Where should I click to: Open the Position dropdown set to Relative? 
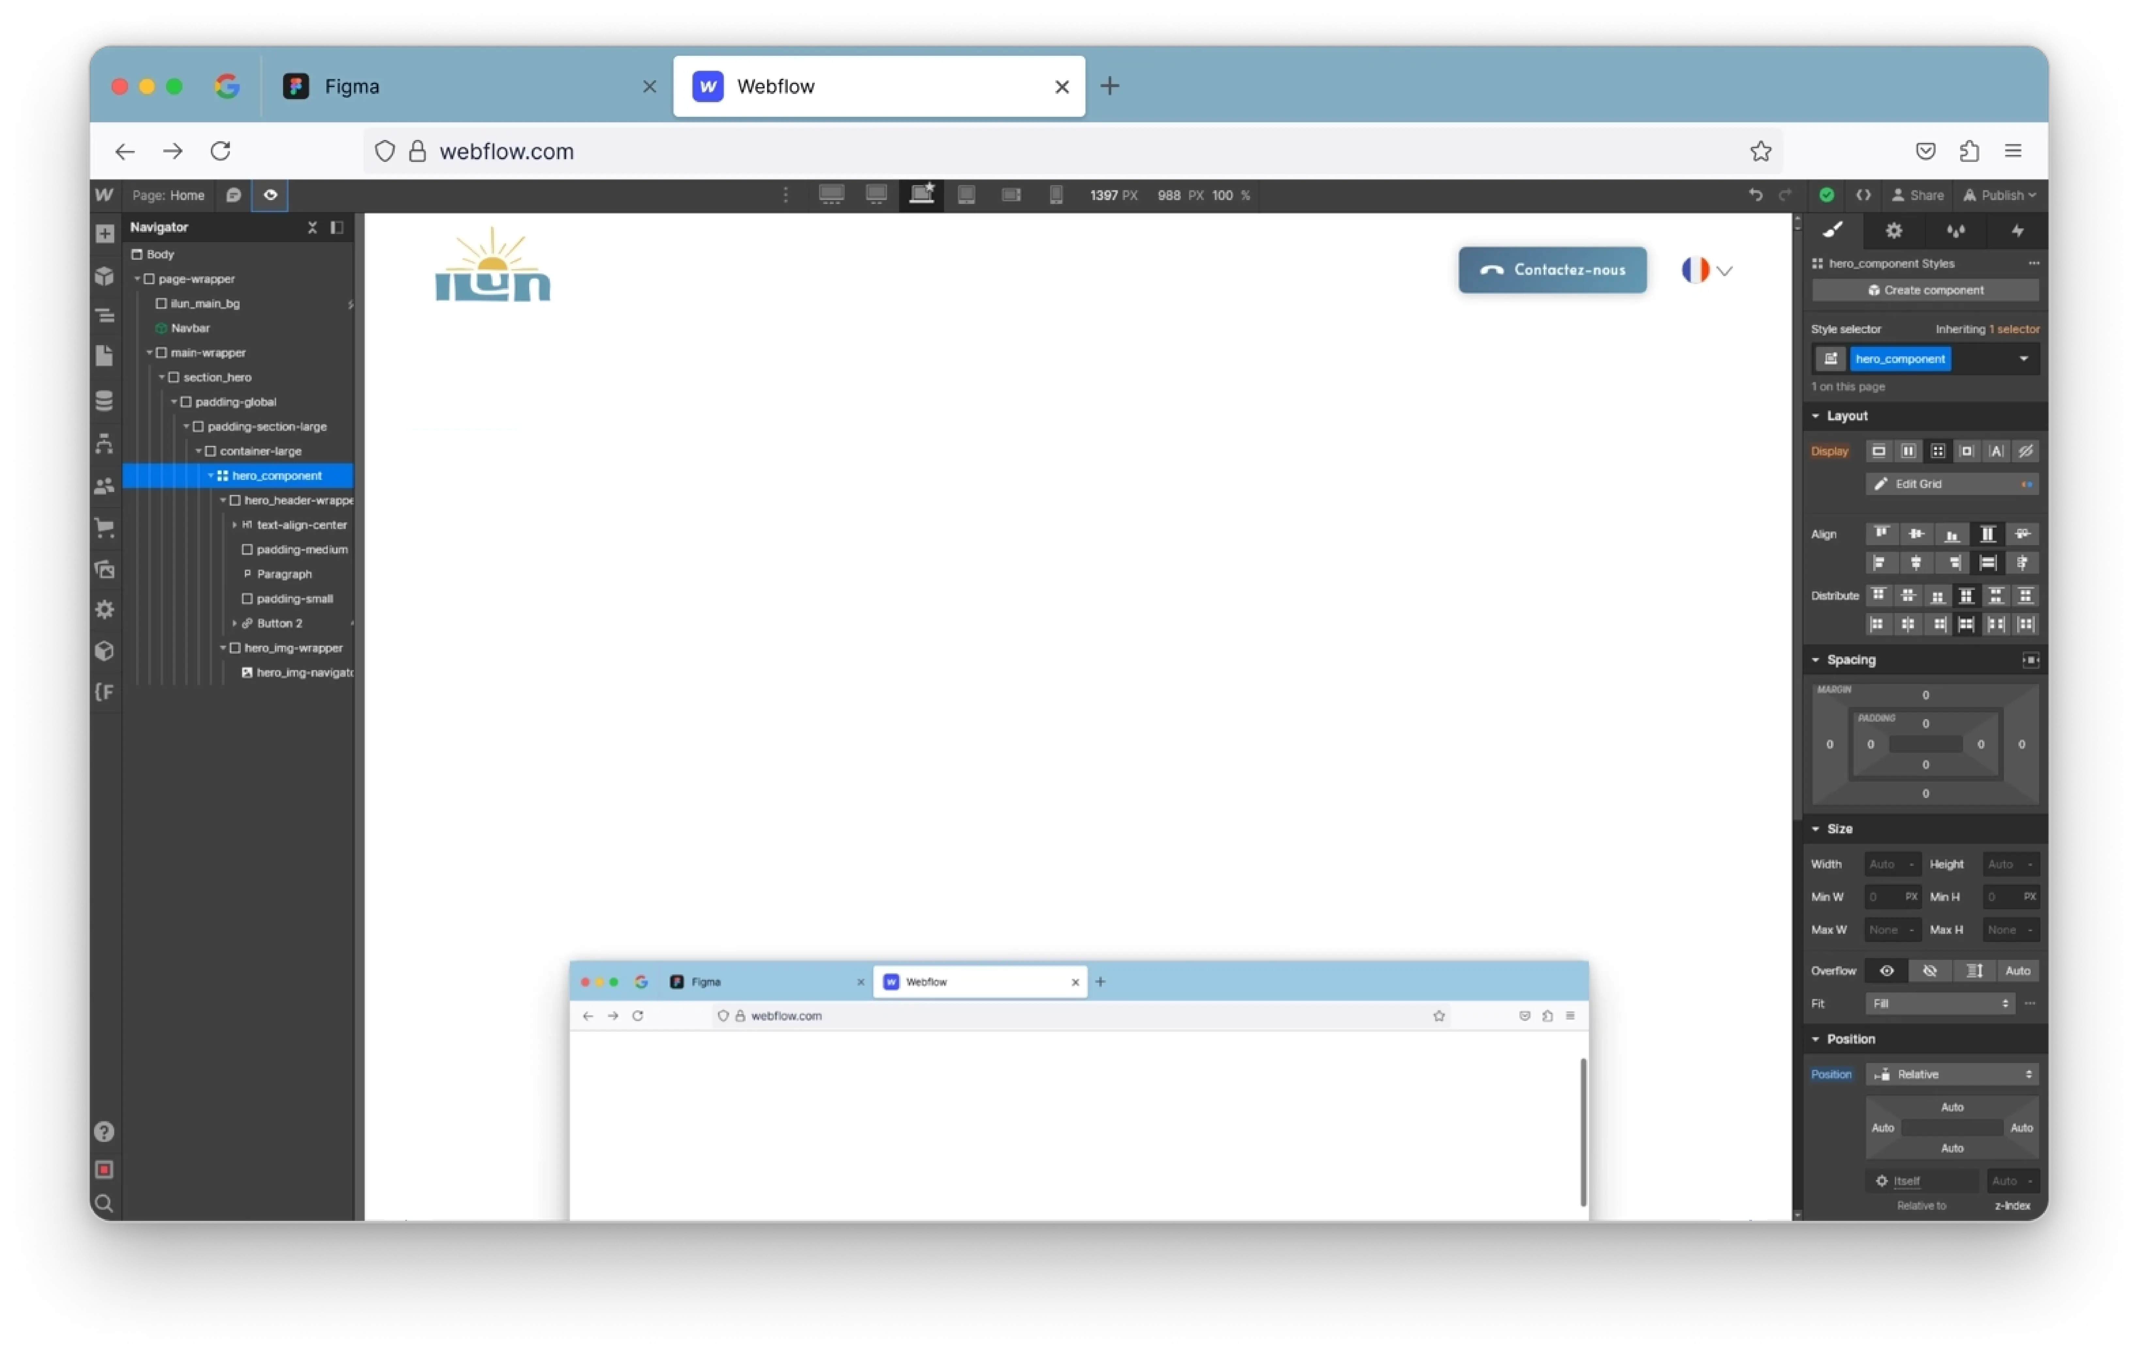1952,1075
